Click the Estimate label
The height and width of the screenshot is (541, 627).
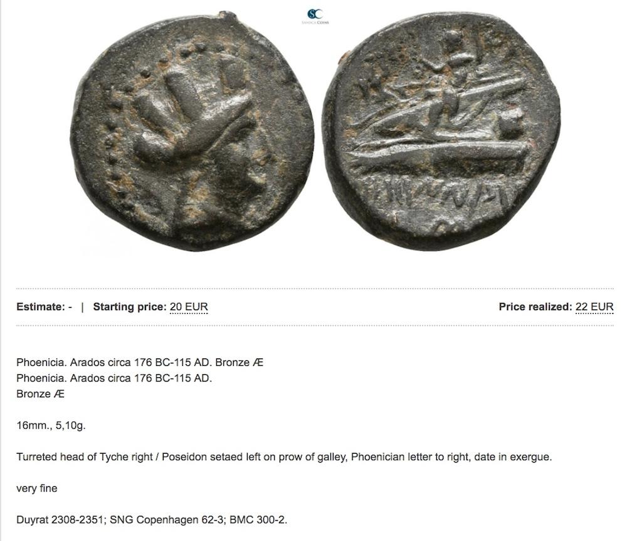pyautogui.click(x=40, y=307)
